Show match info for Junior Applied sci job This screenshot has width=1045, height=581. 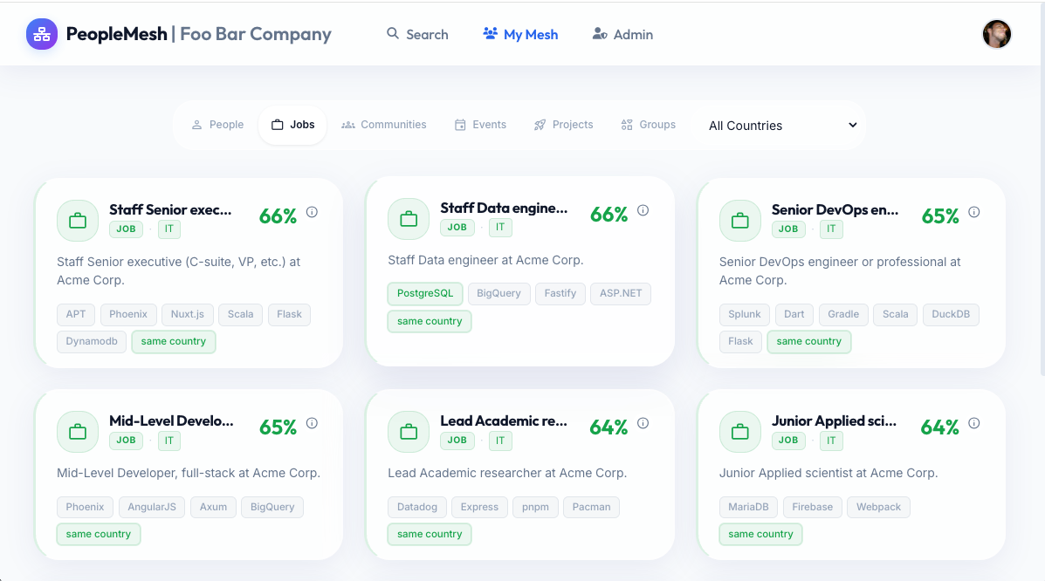pyautogui.click(x=974, y=423)
